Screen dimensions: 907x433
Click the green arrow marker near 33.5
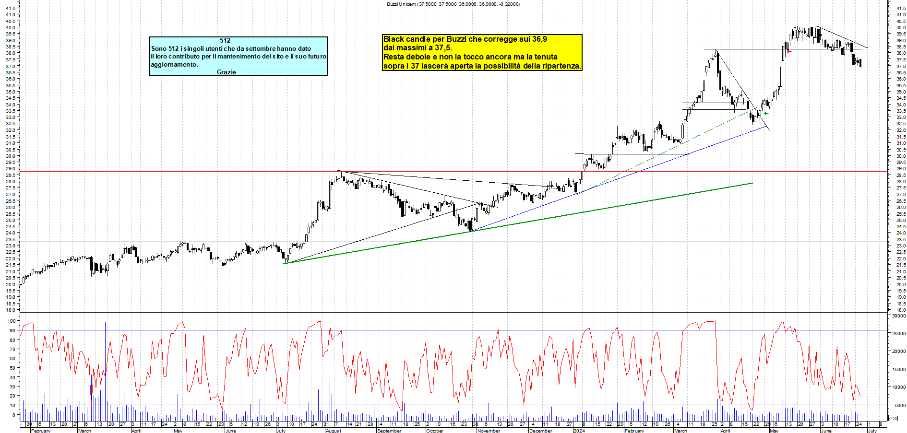point(766,114)
